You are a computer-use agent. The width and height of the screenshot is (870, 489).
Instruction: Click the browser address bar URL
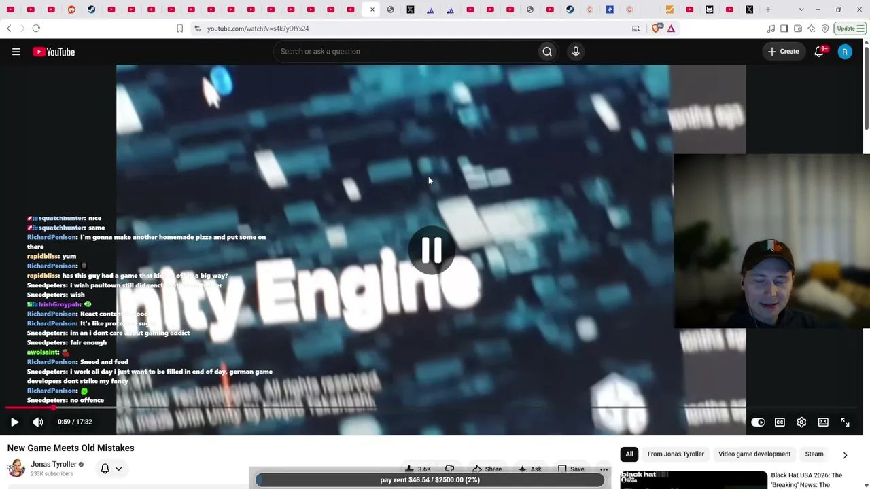pos(258,29)
